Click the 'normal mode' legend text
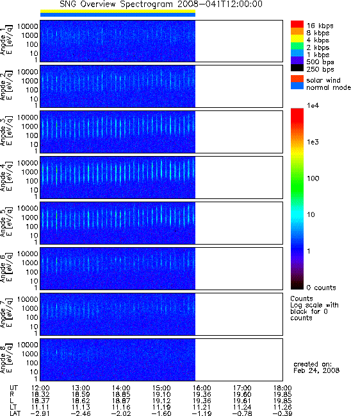This screenshot has width=351, height=416. coord(329,87)
